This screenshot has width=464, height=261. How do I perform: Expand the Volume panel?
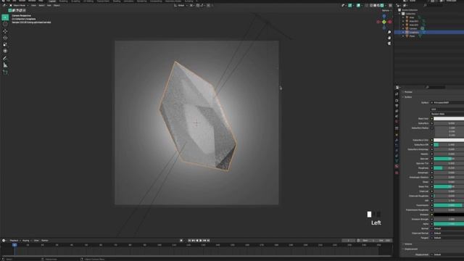407,244
